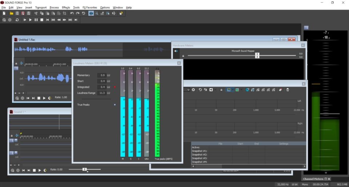Open Spectrum Analysis settings gear icon
This screenshot has height=187, width=349.
click(x=193, y=90)
